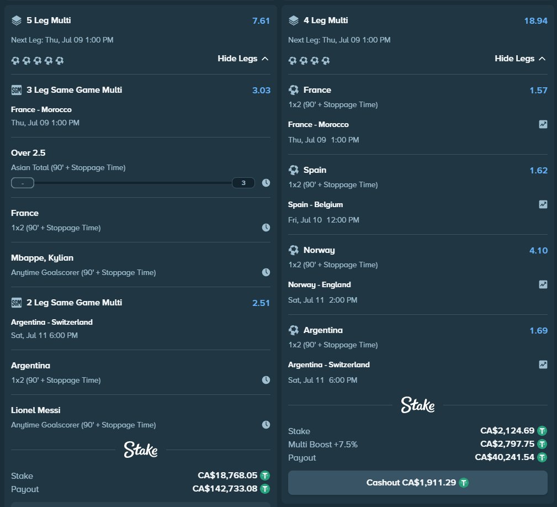Click the 4 Leg Multi title
The height and width of the screenshot is (507, 557).
pyautogui.click(x=326, y=20)
